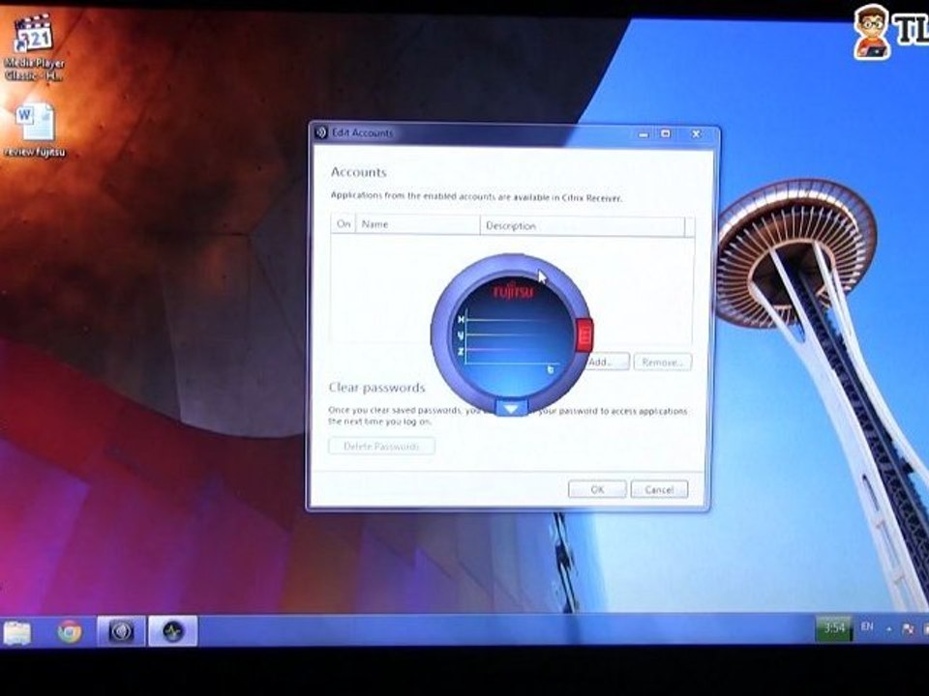Click the red button on Fujitsu gadget

tap(584, 334)
